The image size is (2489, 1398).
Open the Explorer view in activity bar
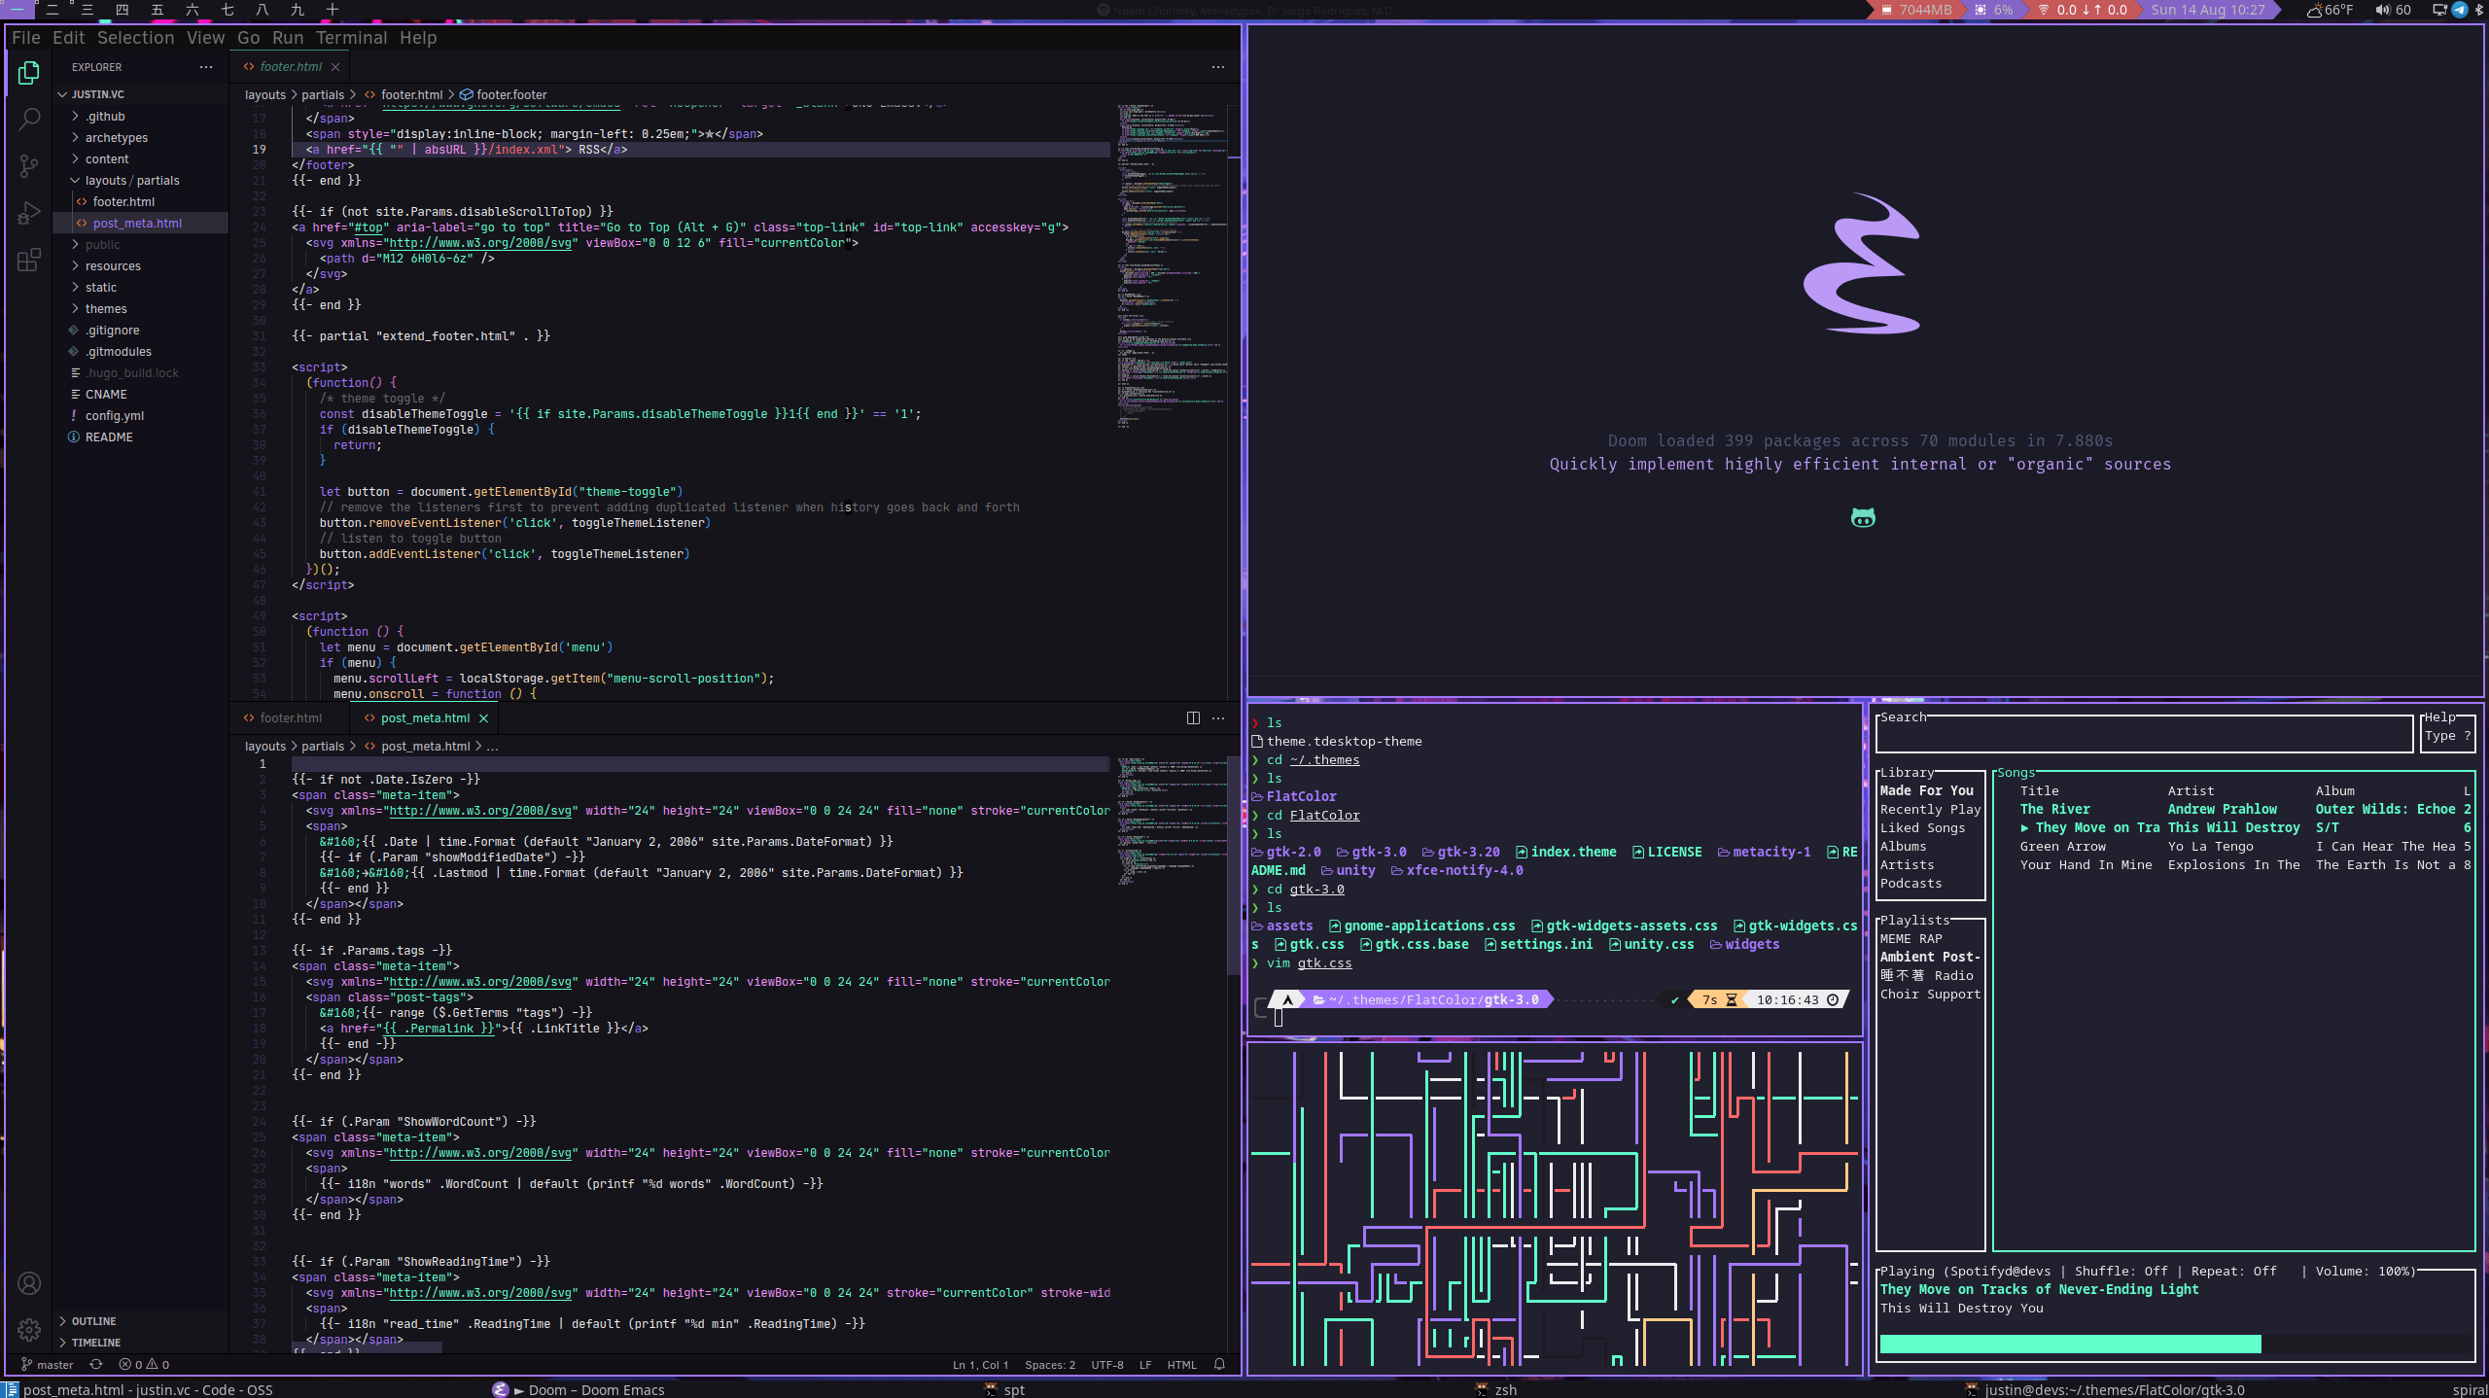tap(29, 73)
